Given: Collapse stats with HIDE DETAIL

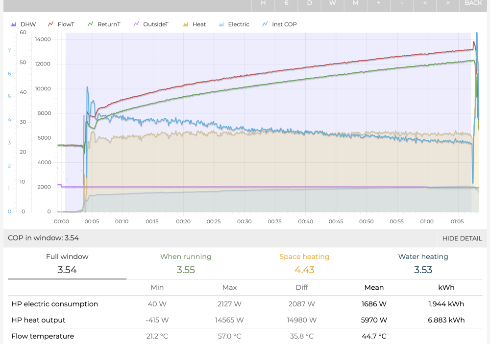Looking at the screenshot, I should tap(462, 238).
